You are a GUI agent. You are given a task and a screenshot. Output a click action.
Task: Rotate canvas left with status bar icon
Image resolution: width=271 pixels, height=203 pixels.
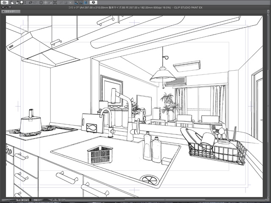click(x=53, y=200)
